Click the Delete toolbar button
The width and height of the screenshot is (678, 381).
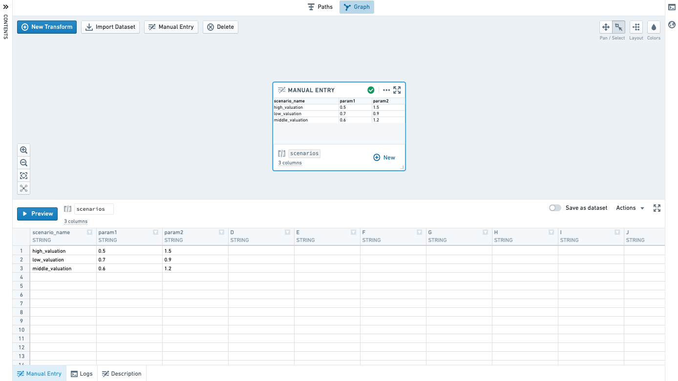pyautogui.click(x=220, y=27)
